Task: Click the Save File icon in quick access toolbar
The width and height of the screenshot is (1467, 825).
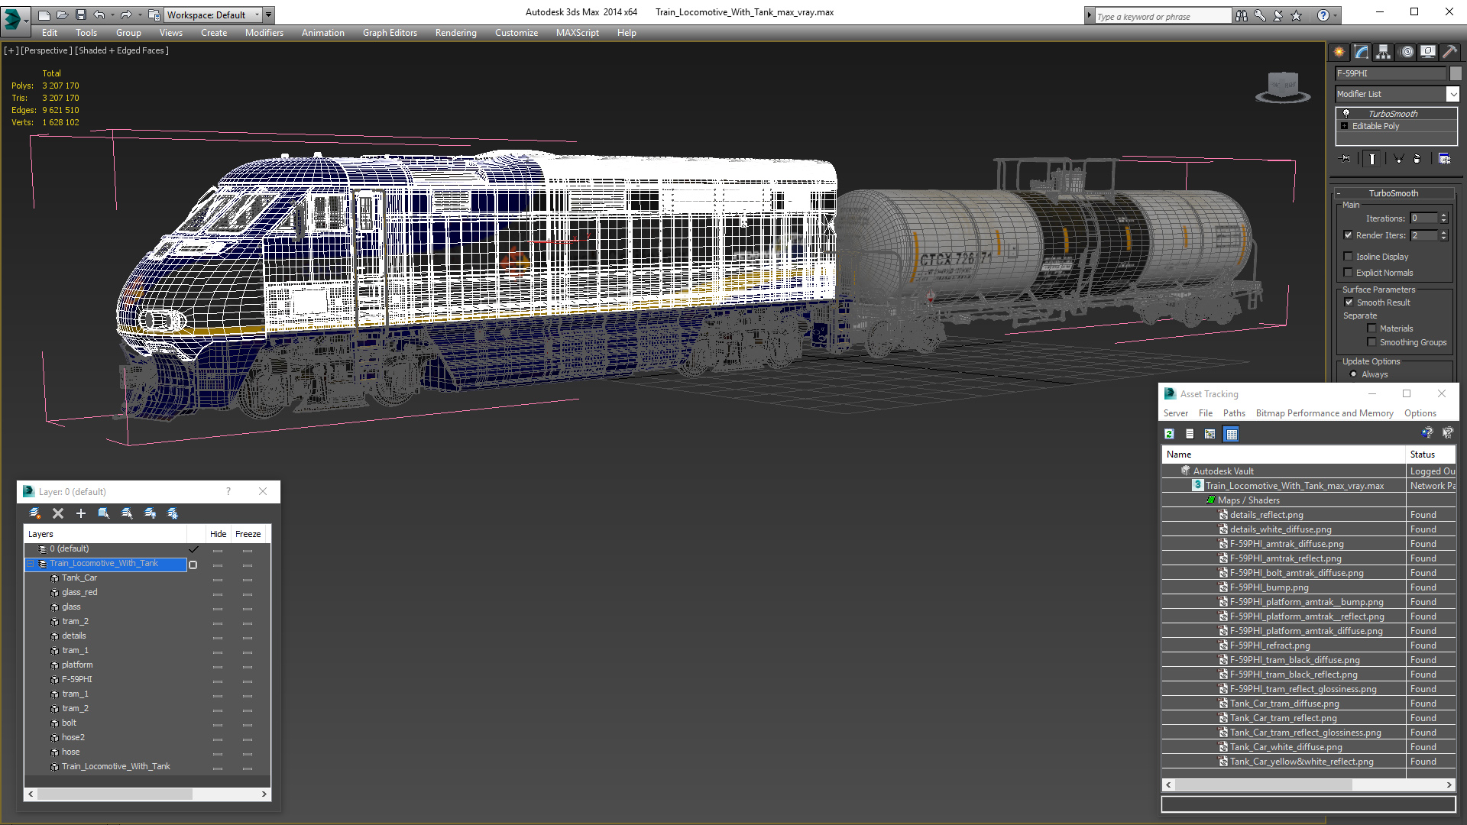Action: [81, 15]
